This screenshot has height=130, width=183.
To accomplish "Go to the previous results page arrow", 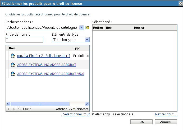I will 9,109.
